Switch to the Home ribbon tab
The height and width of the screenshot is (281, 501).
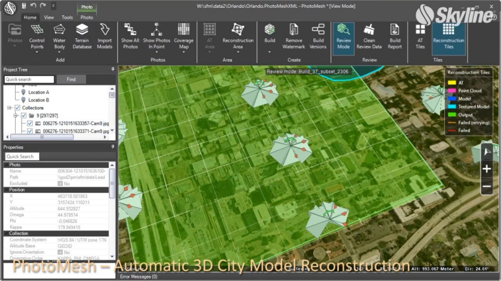(x=30, y=17)
